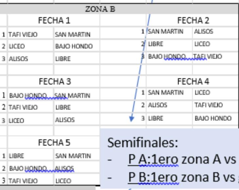This screenshot has height=190, width=239.
Task: Click LICEO cell in Fecha 5 row 3
Action: [x=63, y=181]
